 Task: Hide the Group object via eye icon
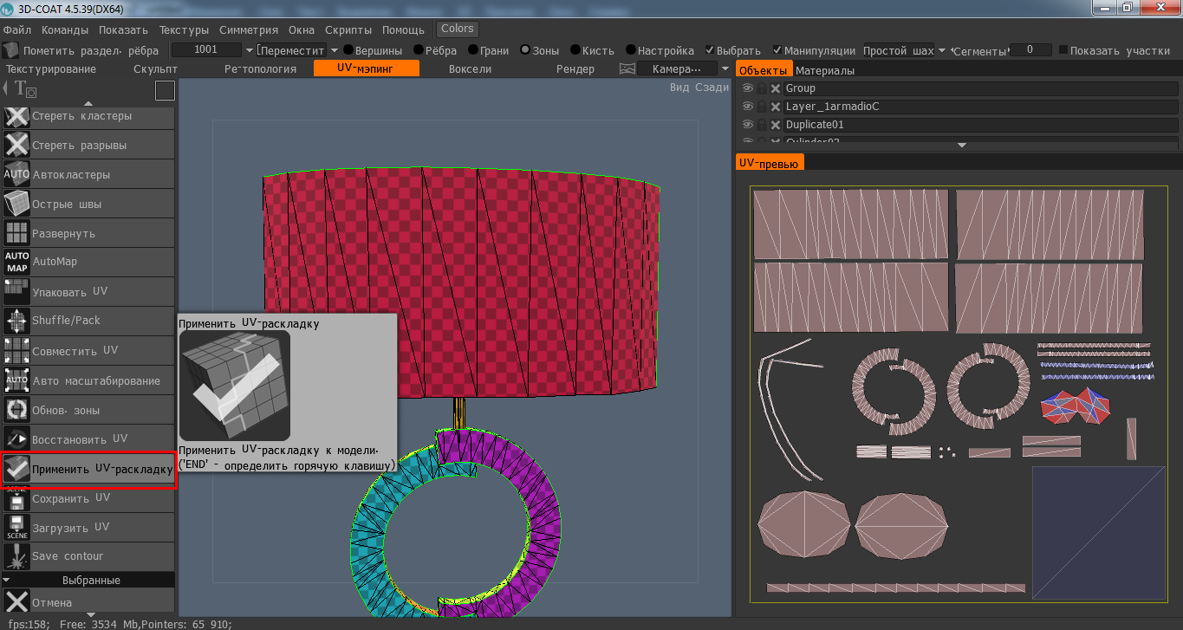tap(747, 88)
